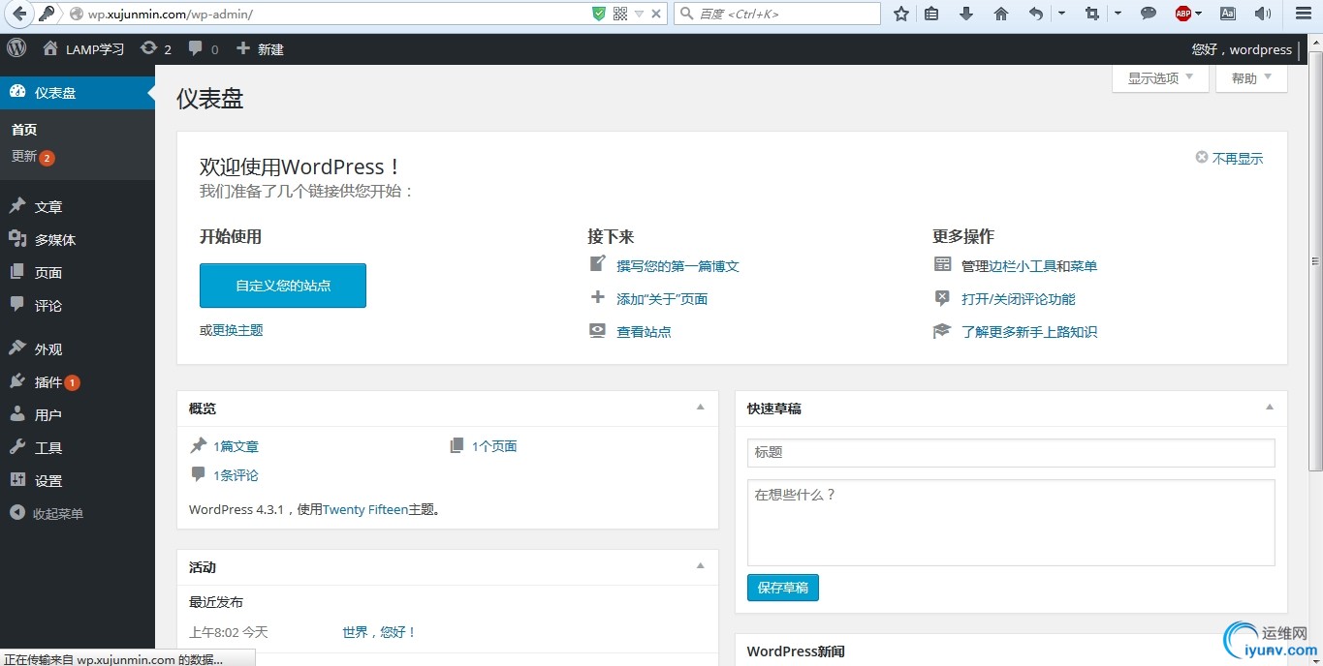
Task: Open the downloads arrow icon
Action: pos(965,14)
